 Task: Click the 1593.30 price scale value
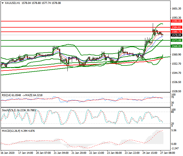176,18
